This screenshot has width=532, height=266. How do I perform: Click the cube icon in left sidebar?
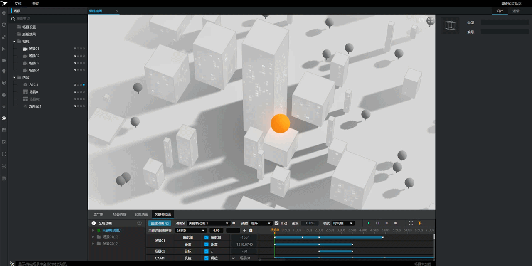coord(4,83)
